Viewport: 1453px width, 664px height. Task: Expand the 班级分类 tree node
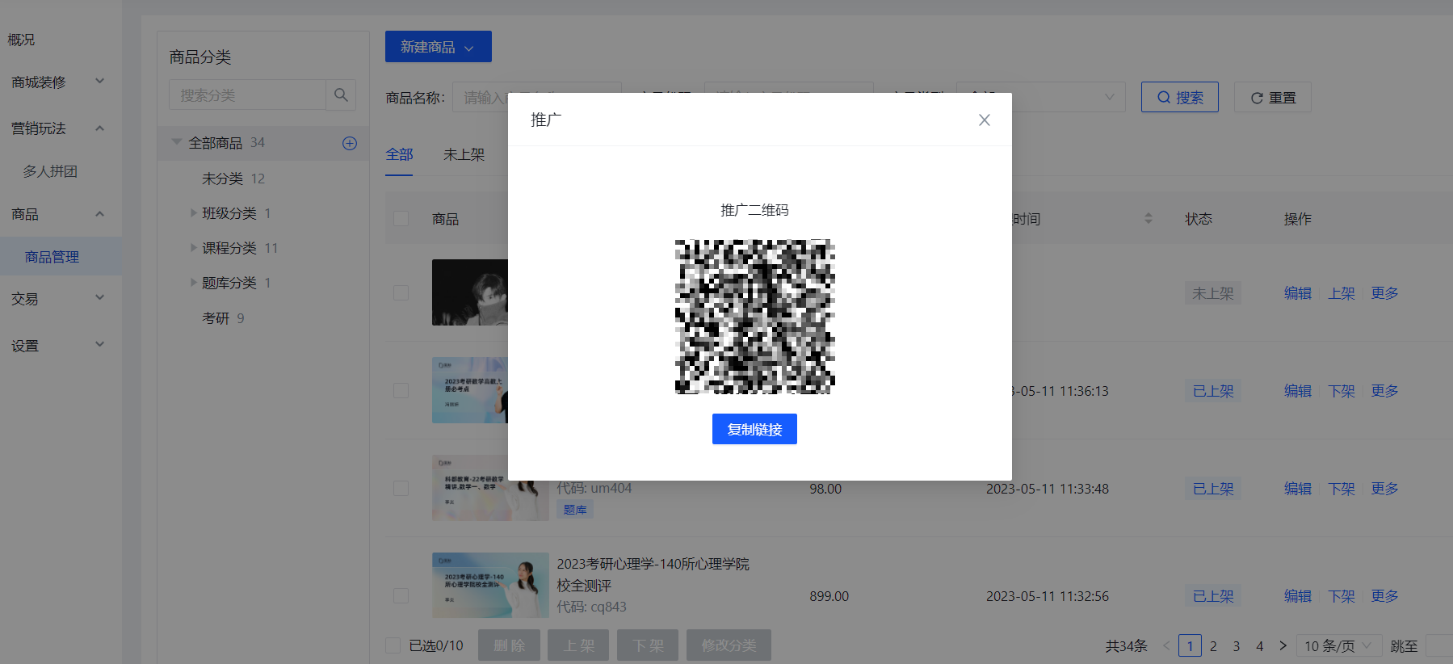194,213
